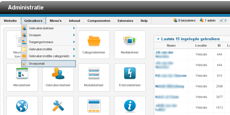
Task: Open Mediabeheer via photos icon
Action: (130, 41)
